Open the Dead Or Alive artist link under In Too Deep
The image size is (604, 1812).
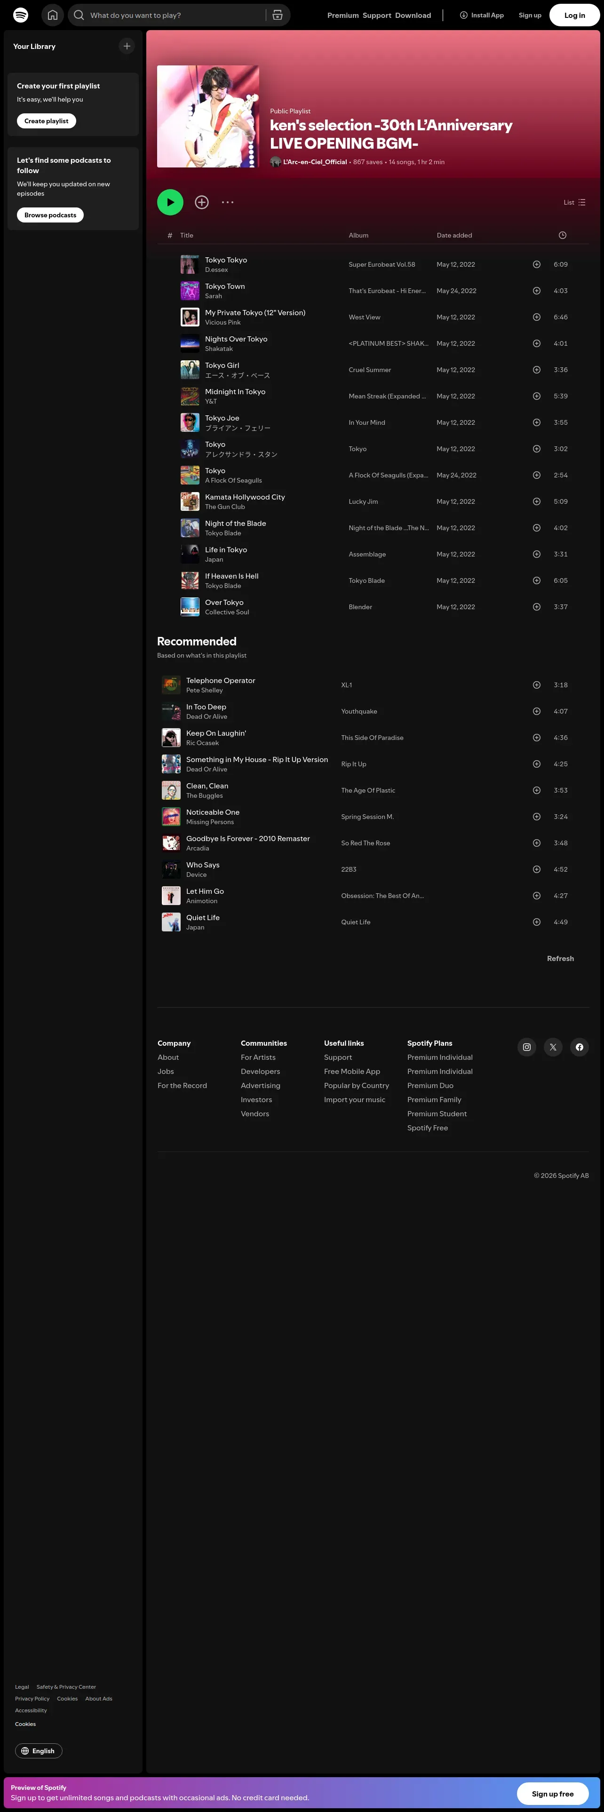207,717
